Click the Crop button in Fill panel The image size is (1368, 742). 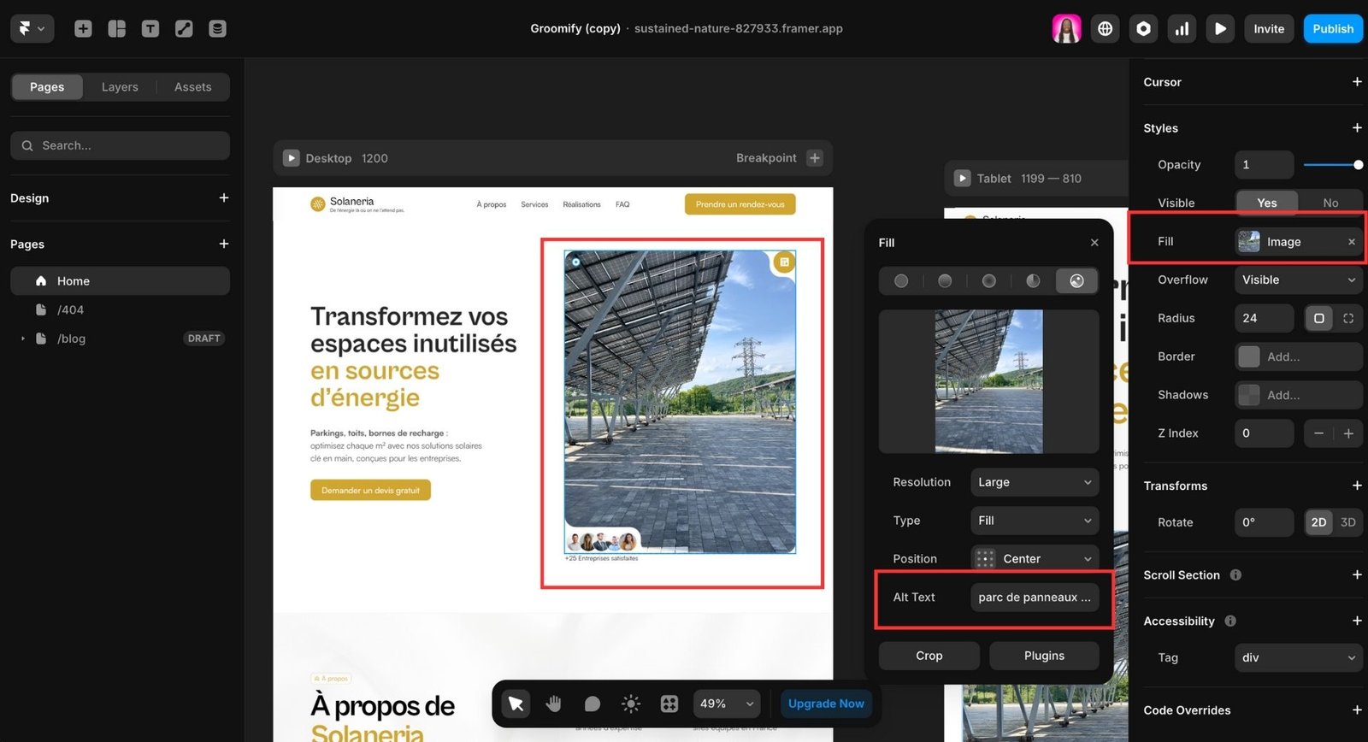(929, 656)
